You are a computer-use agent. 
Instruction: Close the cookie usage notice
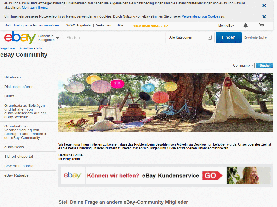click(264, 16)
